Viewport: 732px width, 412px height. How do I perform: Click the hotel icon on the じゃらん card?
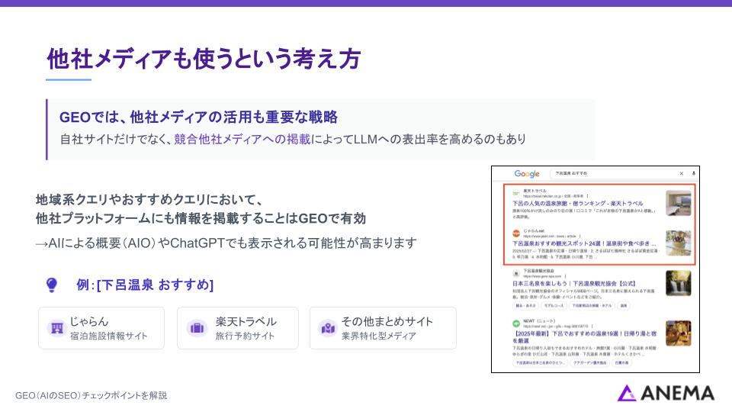(x=56, y=328)
